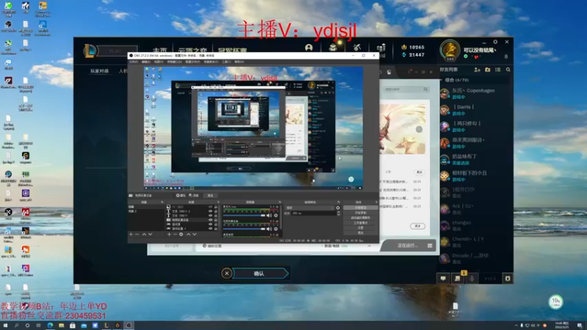Pop out the sources dock header icon
This screenshot has height=330, width=587.
click(218, 202)
